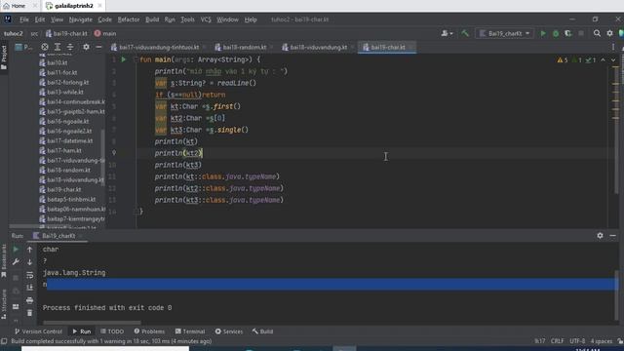The height and width of the screenshot is (351, 624).
Task: Close the bai19-char.kt editor tab
Action: [x=411, y=47]
